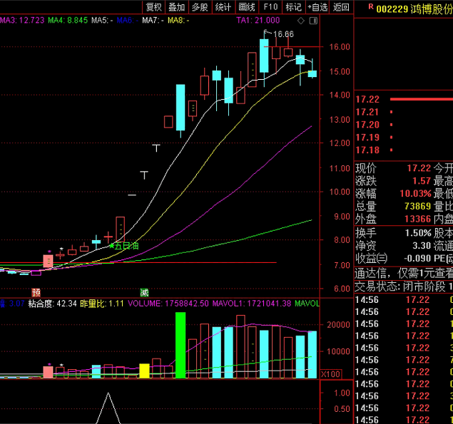Go back with 返回 button
This screenshot has width=453, height=424.
point(341,7)
